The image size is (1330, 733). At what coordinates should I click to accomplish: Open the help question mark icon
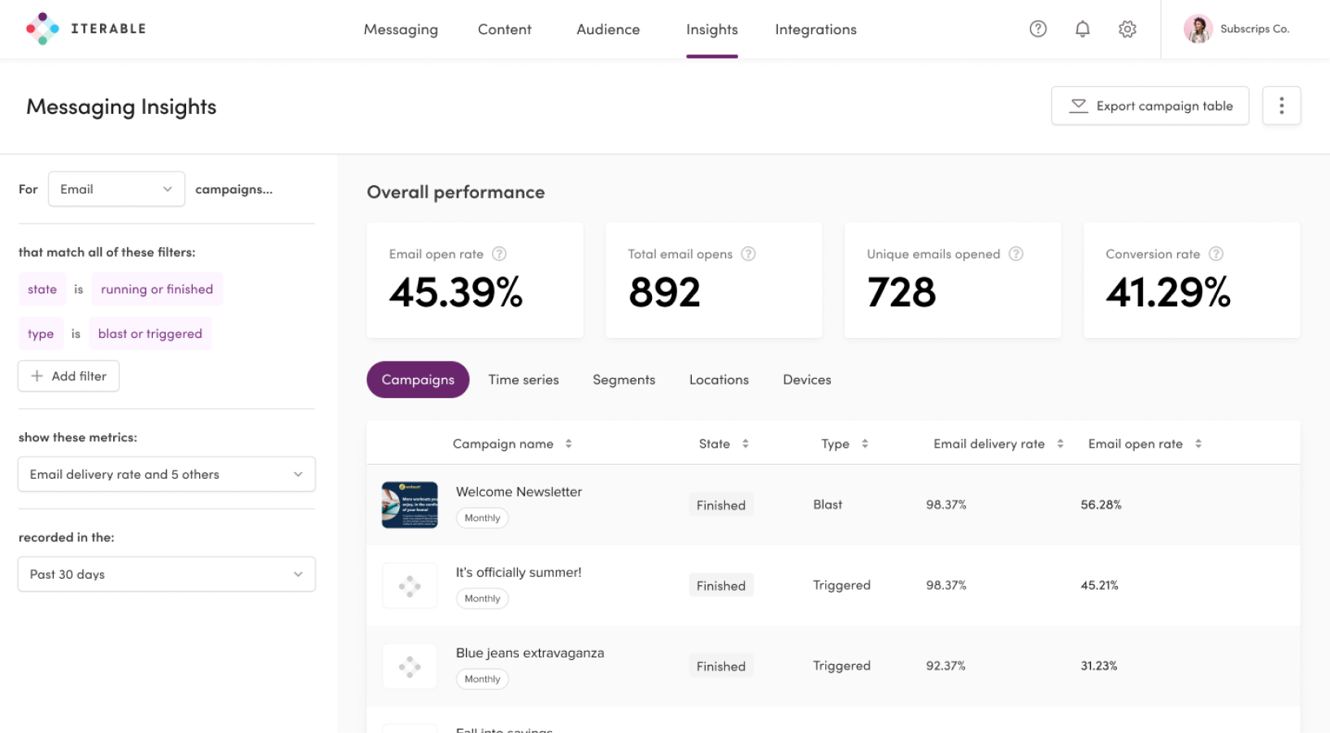pyautogui.click(x=1038, y=29)
